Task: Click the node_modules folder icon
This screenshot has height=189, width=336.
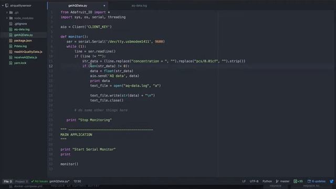Action: (11, 18)
